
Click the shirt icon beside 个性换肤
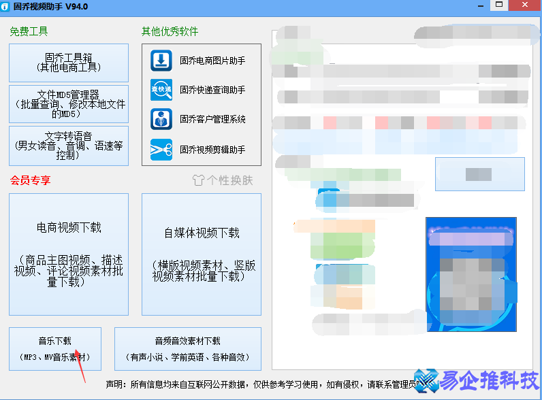(x=198, y=180)
